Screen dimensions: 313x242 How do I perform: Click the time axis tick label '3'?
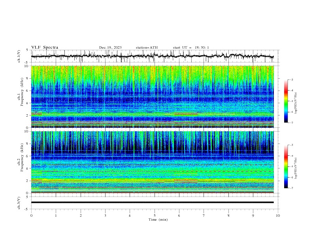coord(105,216)
